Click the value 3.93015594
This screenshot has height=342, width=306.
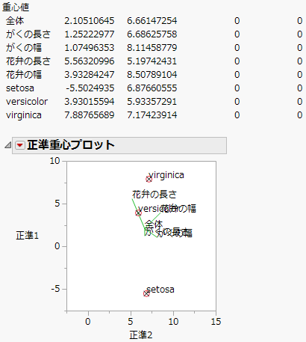point(90,102)
